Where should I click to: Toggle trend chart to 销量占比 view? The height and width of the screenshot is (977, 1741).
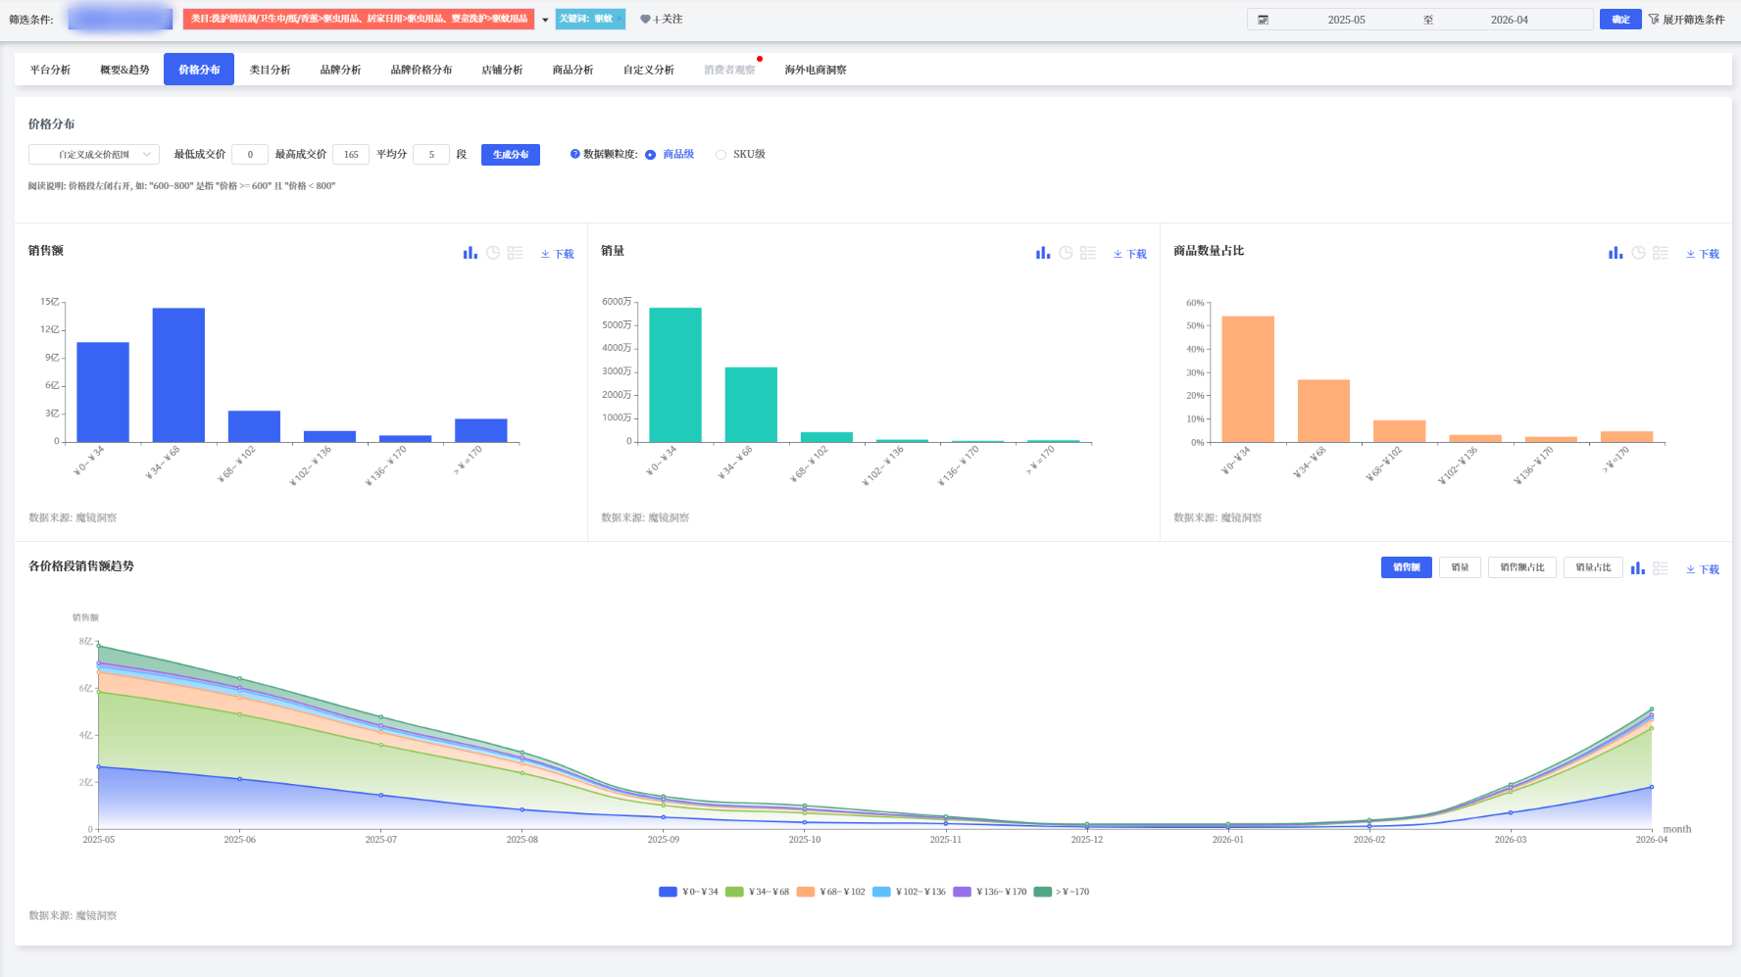point(1593,567)
